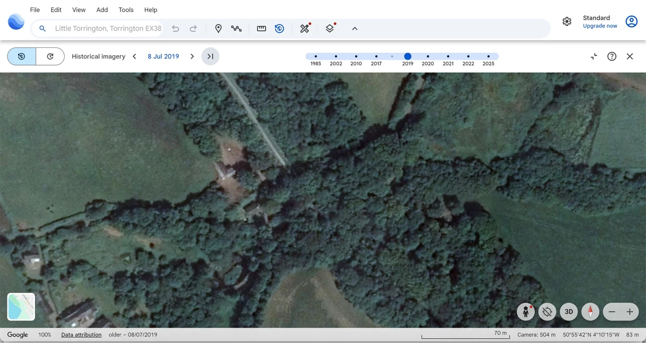Click the 83 m elevation readout
646x343 pixels.
click(633, 335)
